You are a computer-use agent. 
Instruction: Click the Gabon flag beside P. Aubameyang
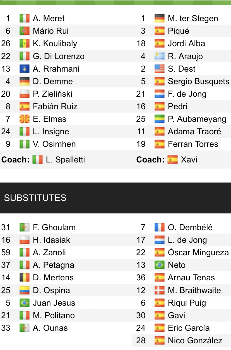pyautogui.click(x=160, y=119)
